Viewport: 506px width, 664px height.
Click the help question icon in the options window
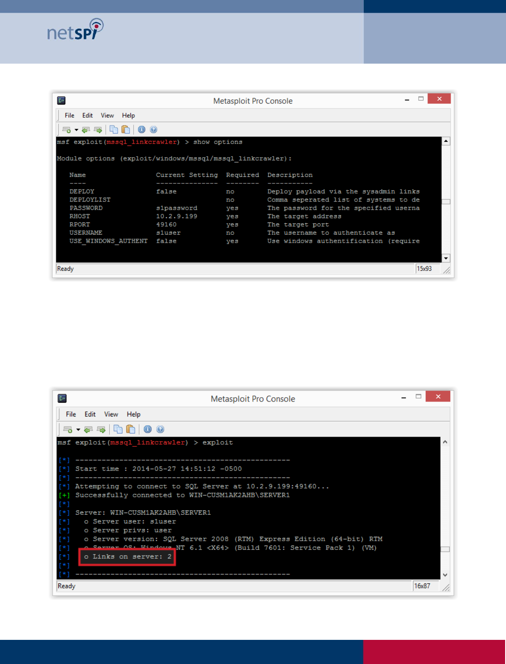tap(153, 129)
